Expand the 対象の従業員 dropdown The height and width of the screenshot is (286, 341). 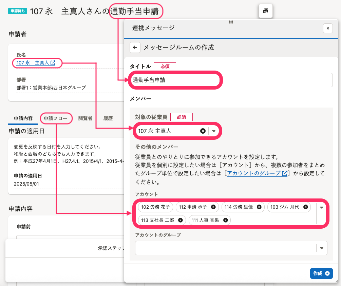coord(214,131)
